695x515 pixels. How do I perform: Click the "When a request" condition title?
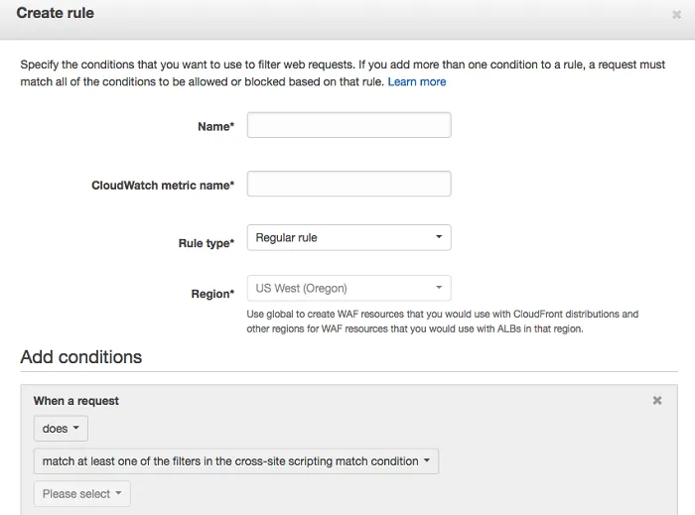coord(76,401)
